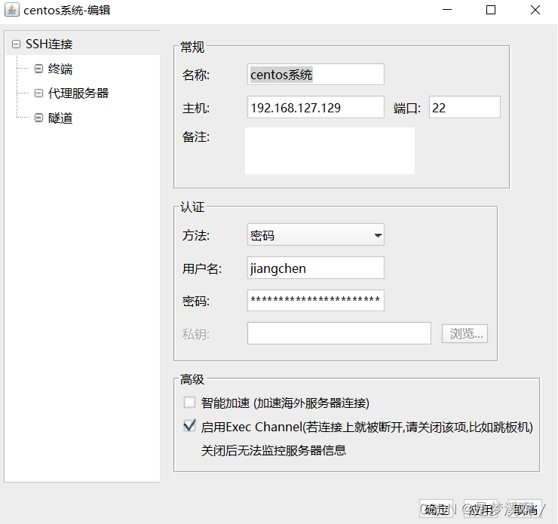Maximize the centos系统-编辑 window

point(491,10)
